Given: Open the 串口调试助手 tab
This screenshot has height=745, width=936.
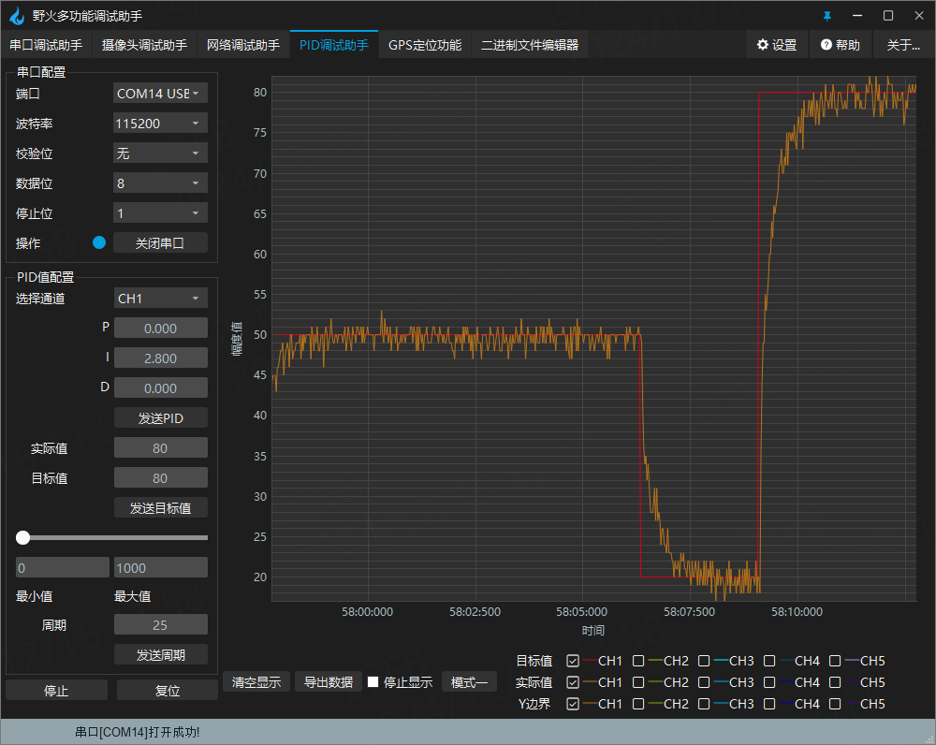Looking at the screenshot, I should (46, 45).
